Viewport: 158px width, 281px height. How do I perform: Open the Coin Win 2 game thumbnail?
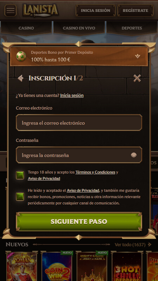(x=57, y=266)
